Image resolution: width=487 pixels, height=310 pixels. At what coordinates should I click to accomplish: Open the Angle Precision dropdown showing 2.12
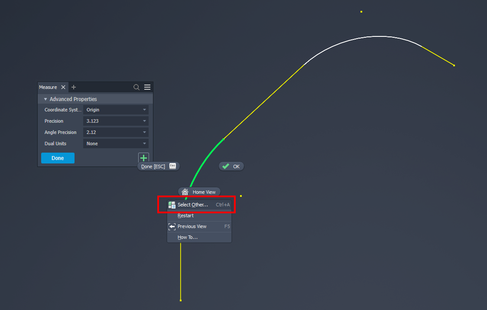click(x=116, y=132)
